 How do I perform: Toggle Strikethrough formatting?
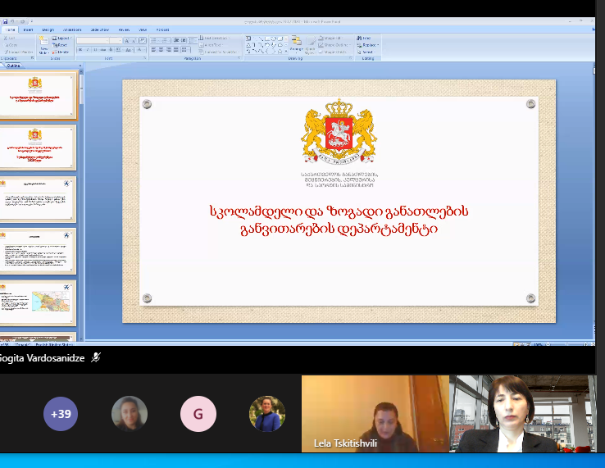[102, 50]
